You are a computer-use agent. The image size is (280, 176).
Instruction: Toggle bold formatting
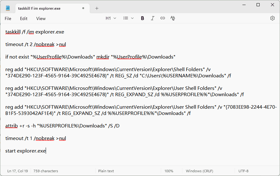tap(142, 18)
